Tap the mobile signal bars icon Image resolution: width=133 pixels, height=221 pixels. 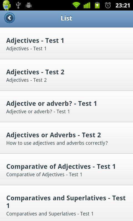click(x=87, y=5)
